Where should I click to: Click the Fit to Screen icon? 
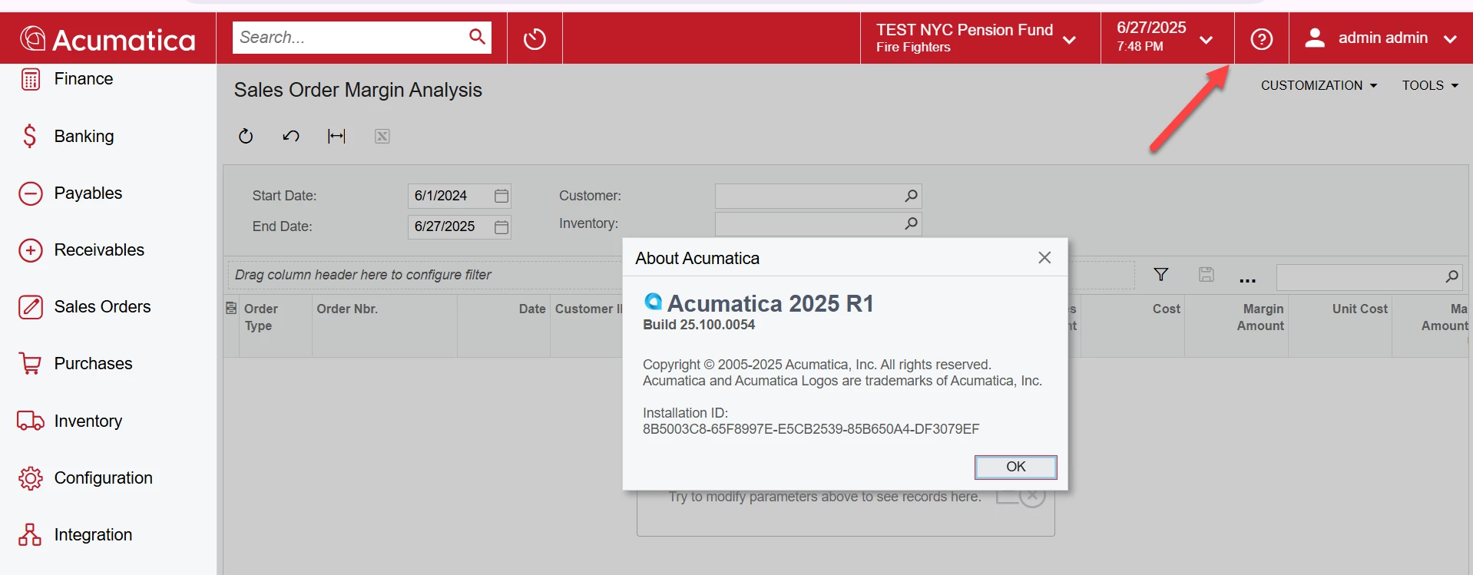coord(336,136)
